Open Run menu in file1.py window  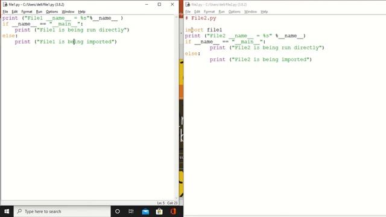tap(39, 11)
